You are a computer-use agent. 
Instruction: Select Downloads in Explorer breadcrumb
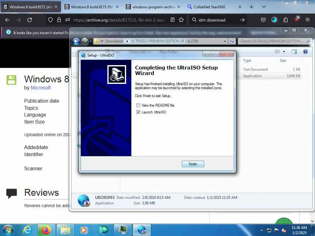[114, 41]
